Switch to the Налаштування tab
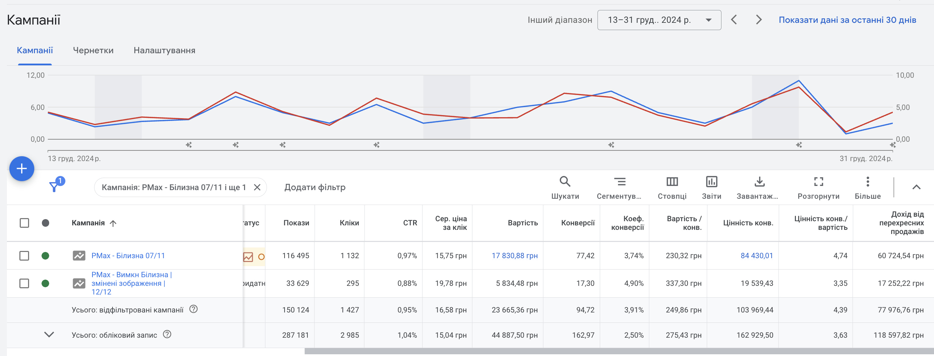This screenshot has width=934, height=356. pos(164,50)
